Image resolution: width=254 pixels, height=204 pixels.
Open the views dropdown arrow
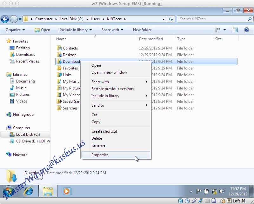coord(224,30)
